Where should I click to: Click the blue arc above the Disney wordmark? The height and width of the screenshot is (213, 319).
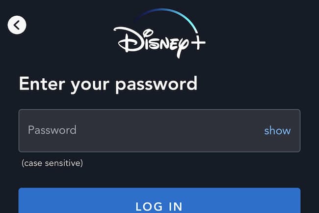point(167,19)
